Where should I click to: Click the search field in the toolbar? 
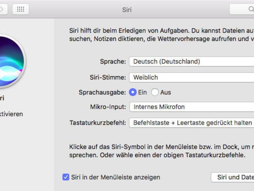point(242,9)
